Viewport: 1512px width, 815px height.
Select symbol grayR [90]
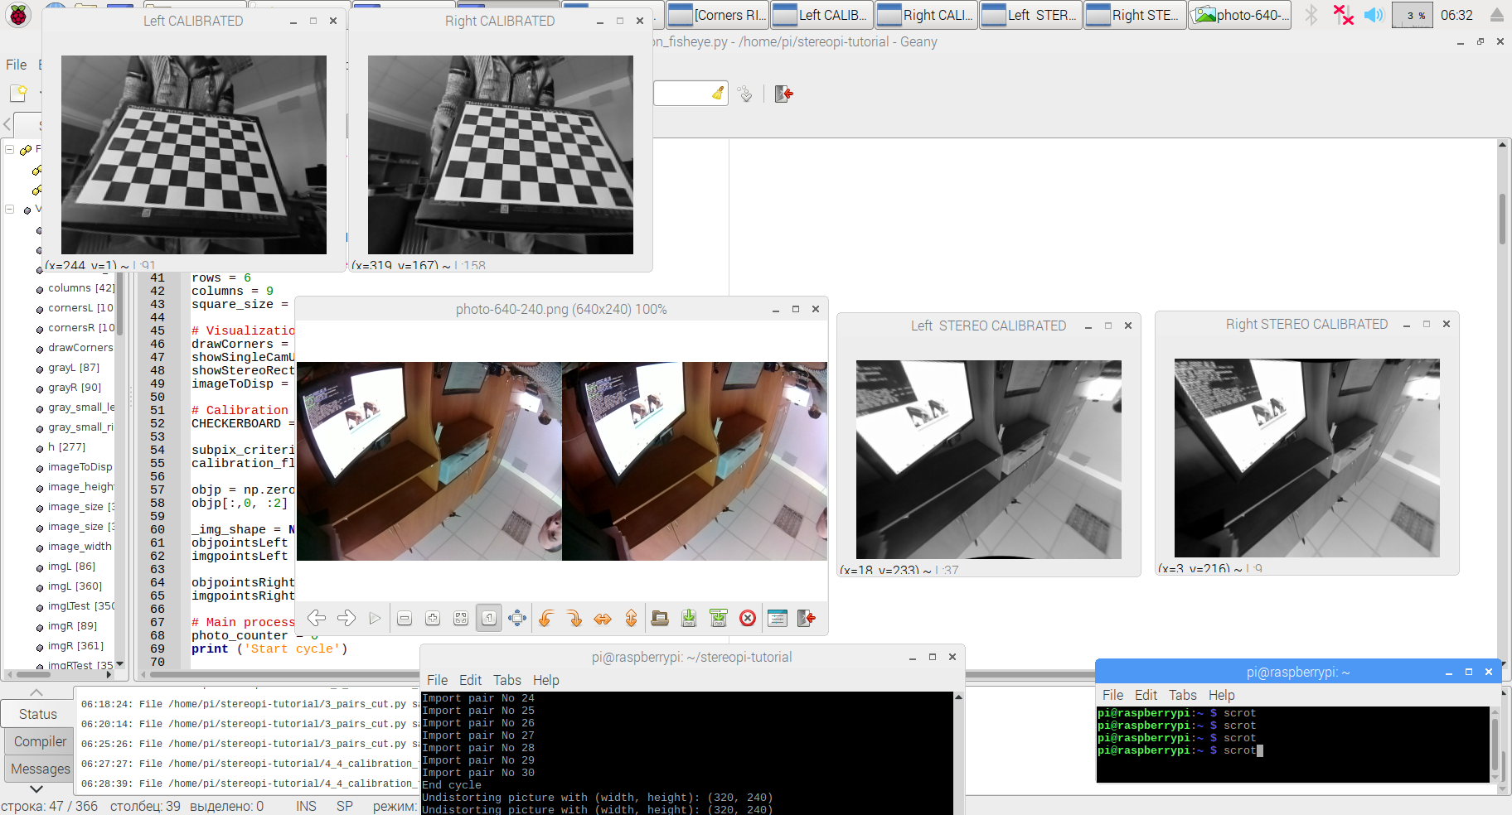coord(74,388)
